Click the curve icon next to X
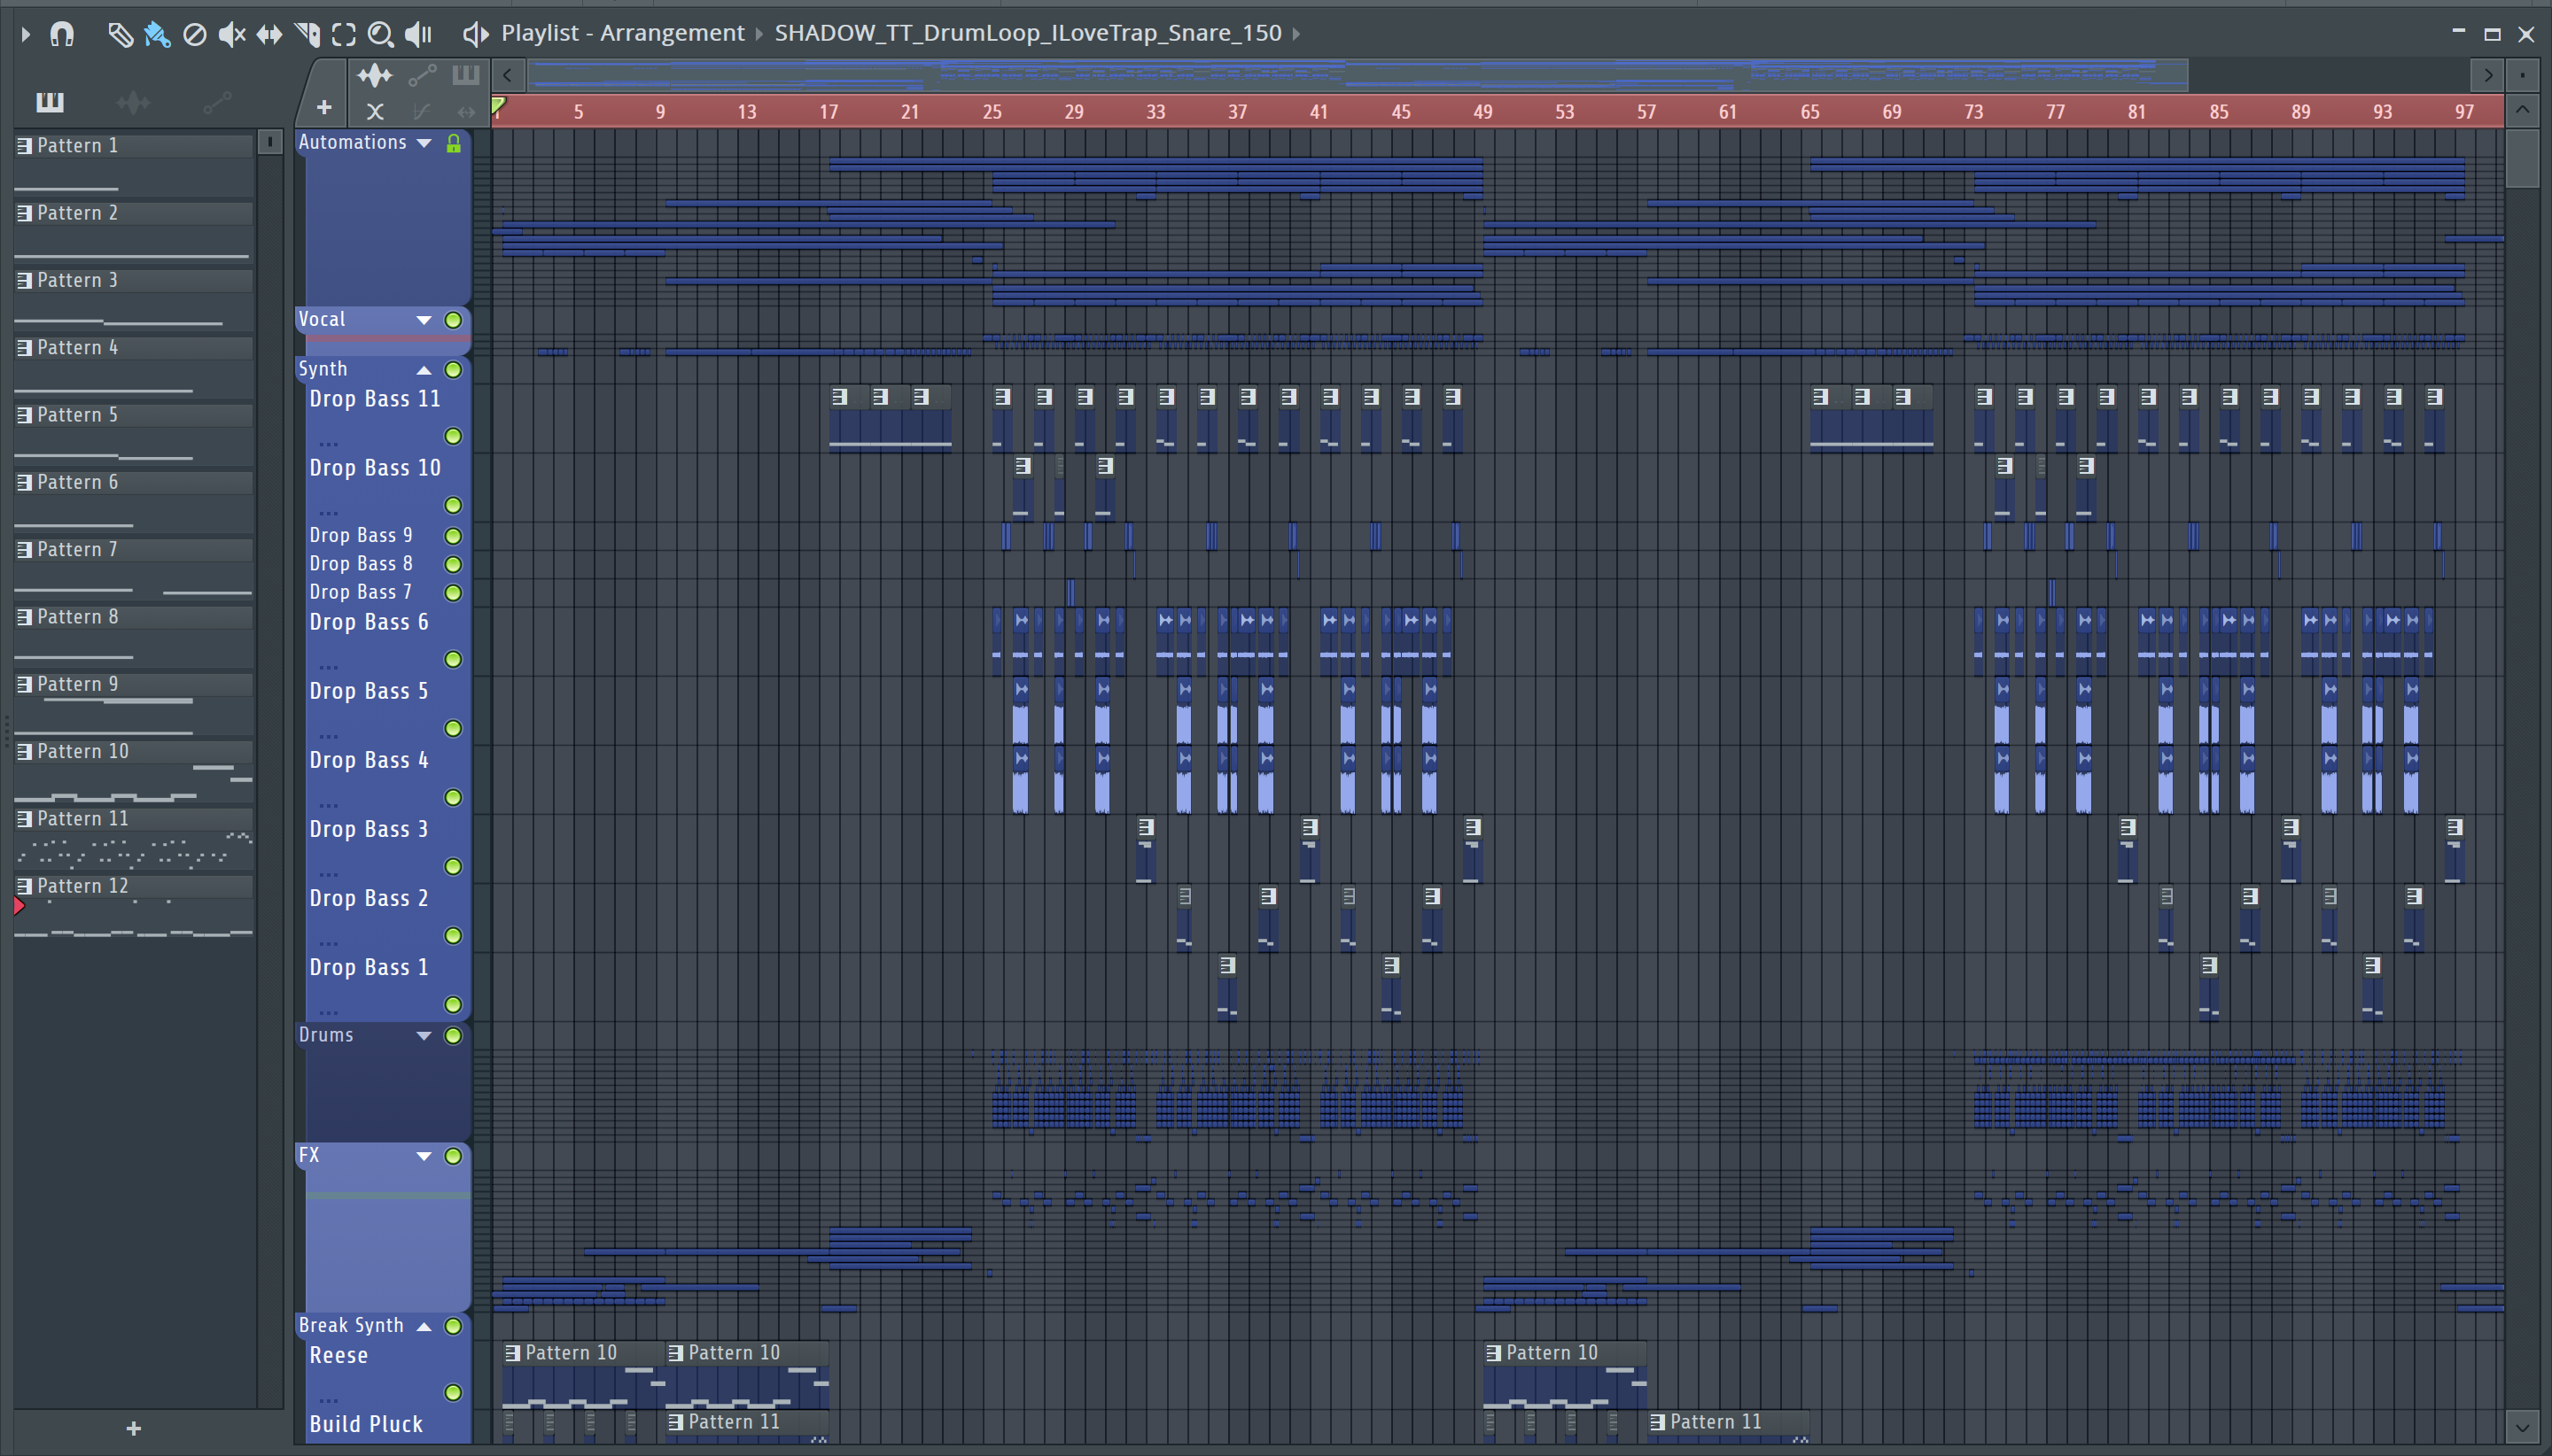This screenshot has height=1456, width=2552. click(421, 111)
